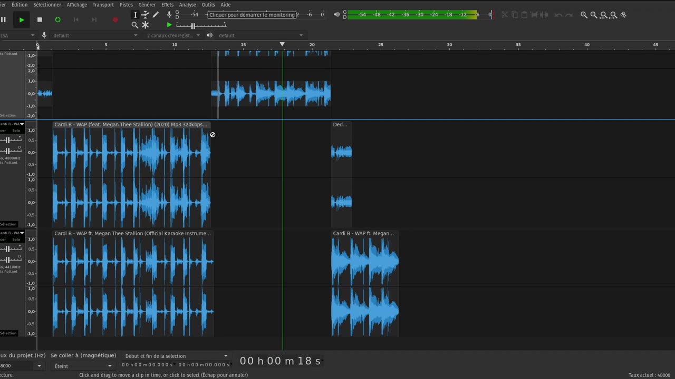This screenshot has width=675, height=379.
Task: Open playback device dropdown next to speaker
Action: click(261, 35)
